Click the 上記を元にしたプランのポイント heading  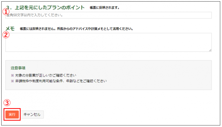(x=49, y=7)
